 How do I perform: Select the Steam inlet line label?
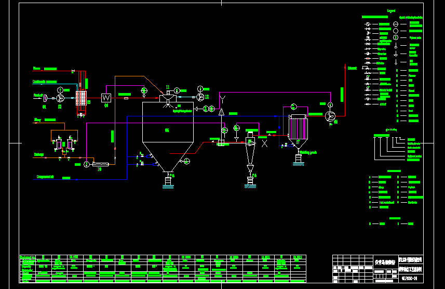tap(37, 68)
